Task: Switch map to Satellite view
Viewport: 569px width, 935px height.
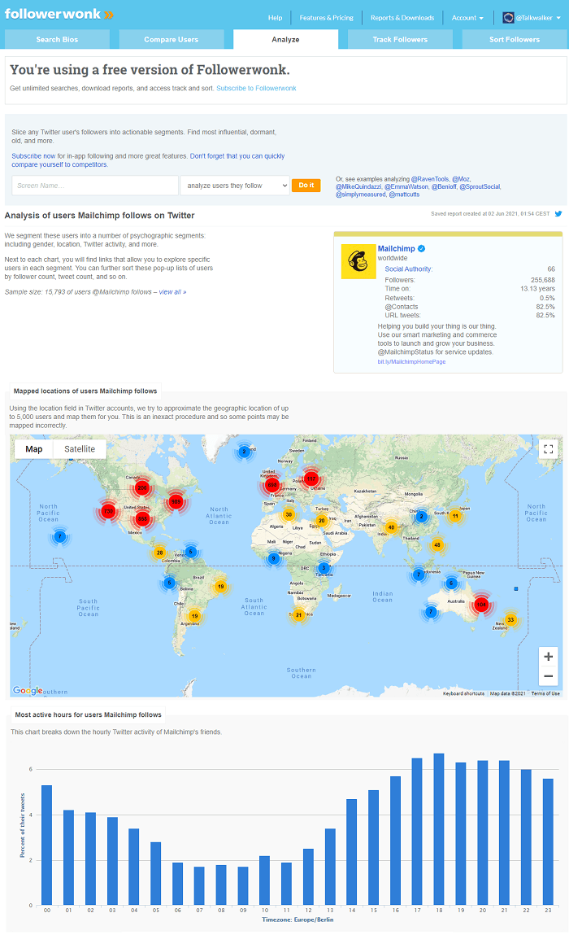Action: [x=79, y=449]
